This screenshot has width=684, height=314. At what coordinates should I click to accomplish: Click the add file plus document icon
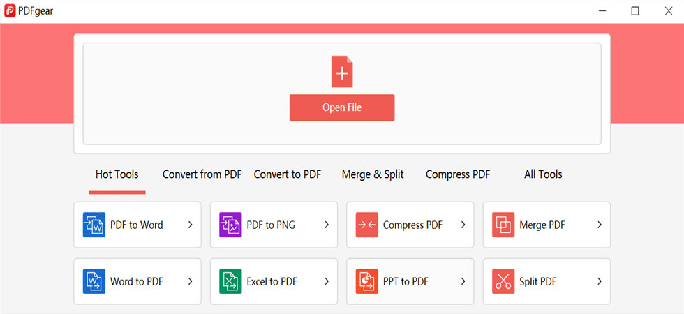click(342, 71)
